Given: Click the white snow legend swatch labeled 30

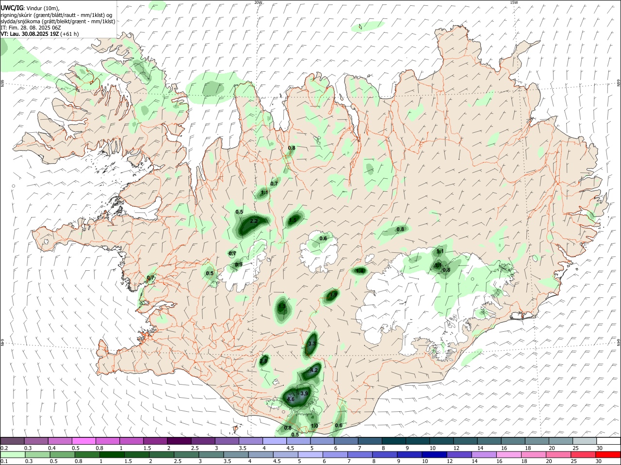Looking at the screenshot, I should (x=608, y=441).
